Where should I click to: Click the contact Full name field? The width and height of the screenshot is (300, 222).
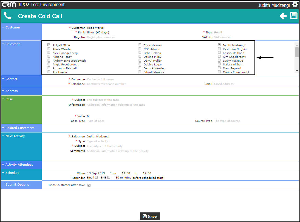point(100,79)
